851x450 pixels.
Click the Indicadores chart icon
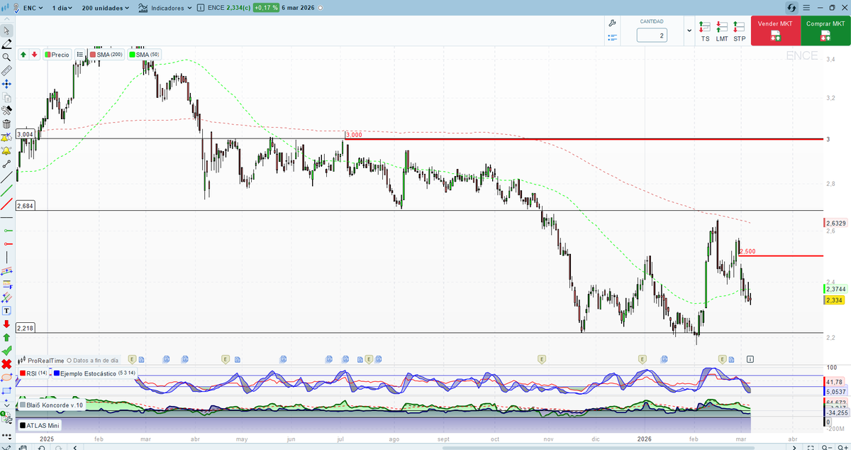pyautogui.click(x=143, y=8)
